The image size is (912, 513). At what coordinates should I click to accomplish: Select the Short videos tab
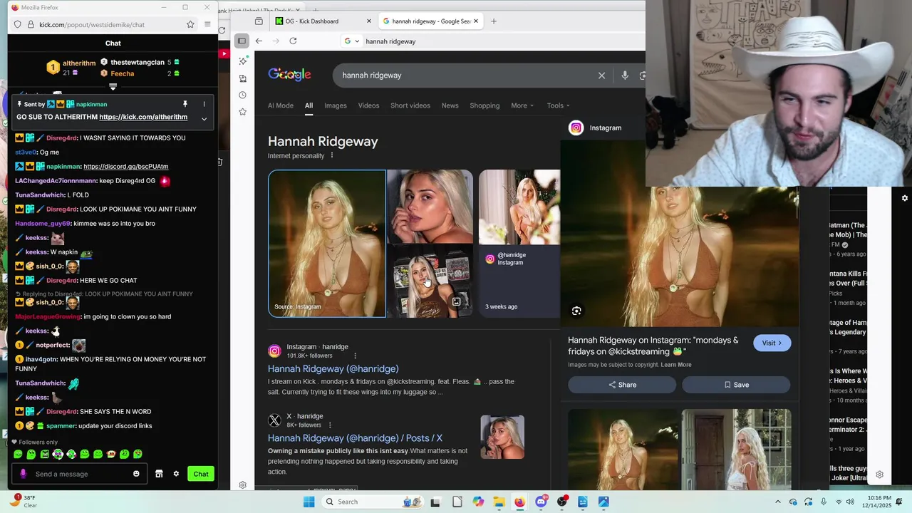point(410,105)
